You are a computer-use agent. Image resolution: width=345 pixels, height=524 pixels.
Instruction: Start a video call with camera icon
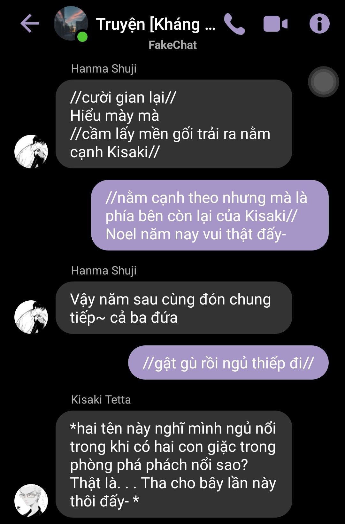275,24
